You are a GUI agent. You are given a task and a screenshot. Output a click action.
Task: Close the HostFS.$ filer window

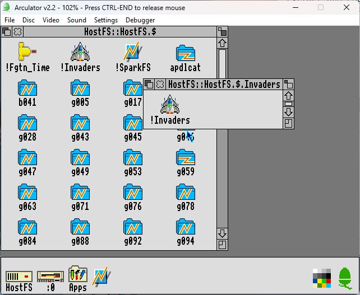click(x=18, y=32)
